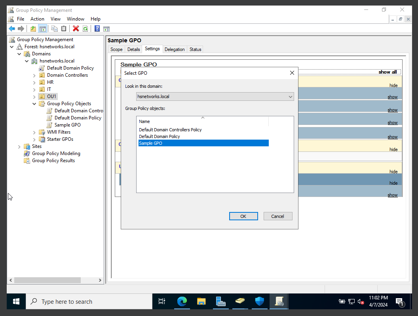
Task: Collapse the Group Policy Objects tree node
Action: coord(35,103)
